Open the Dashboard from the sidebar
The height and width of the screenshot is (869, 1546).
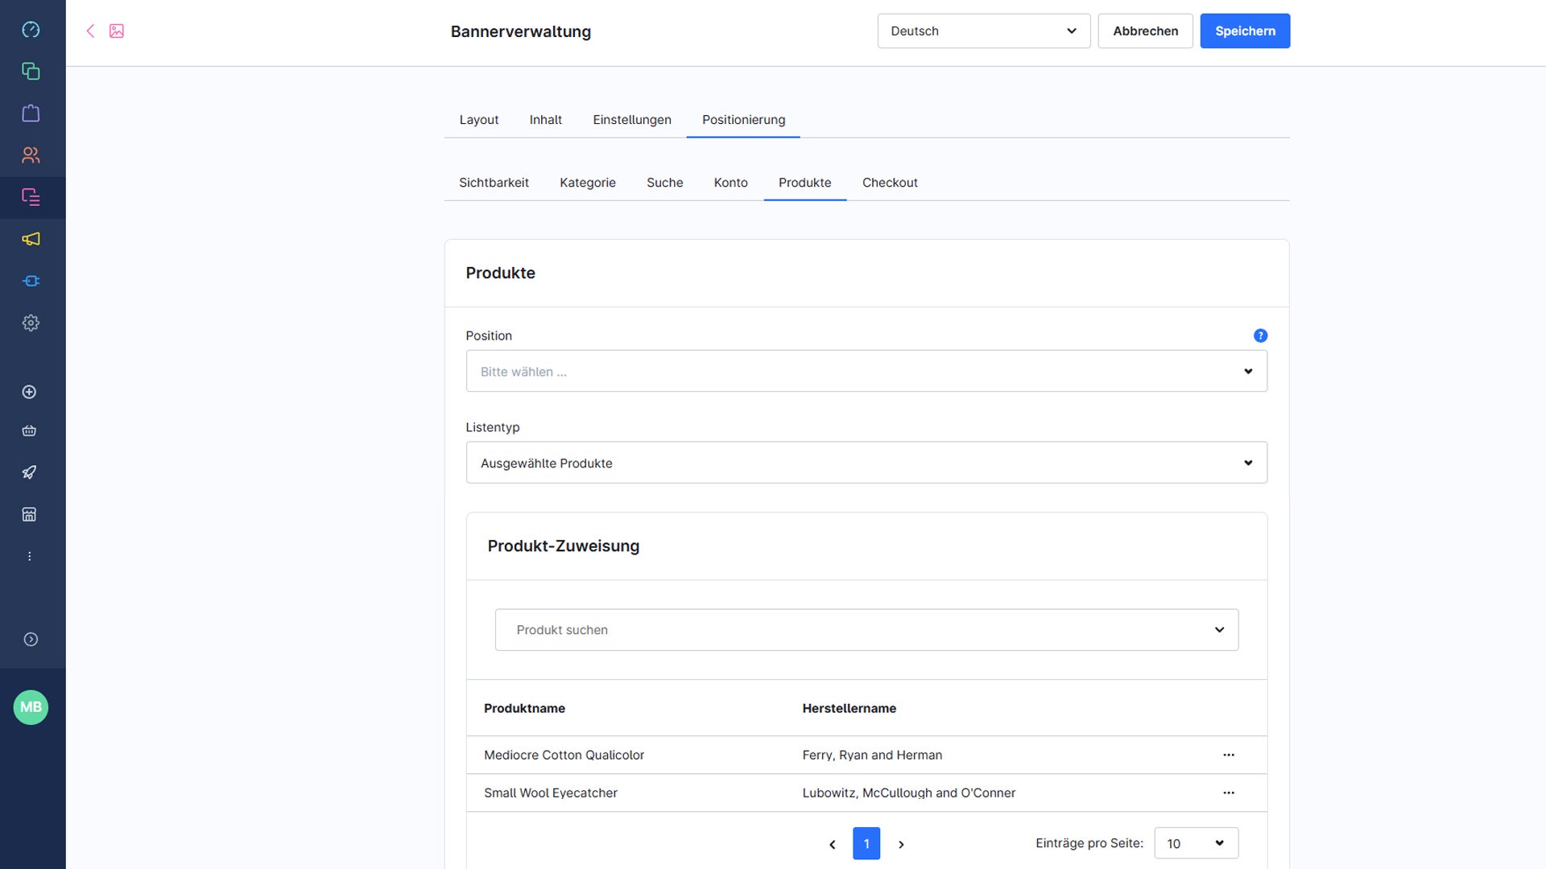click(x=31, y=30)
